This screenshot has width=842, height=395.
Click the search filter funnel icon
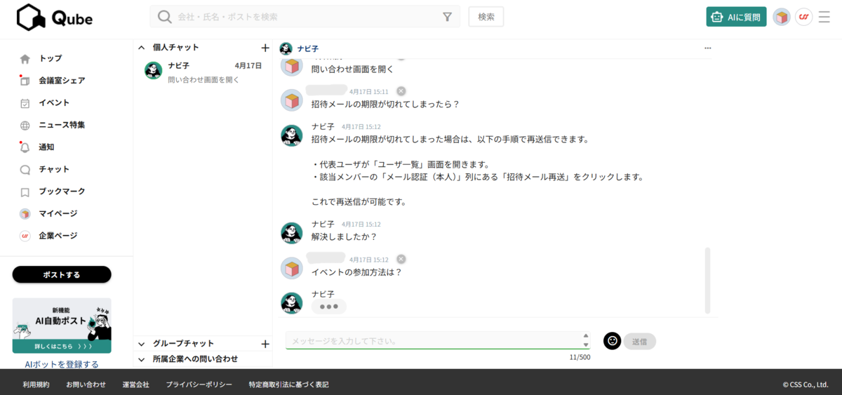[x=447, y=17]
